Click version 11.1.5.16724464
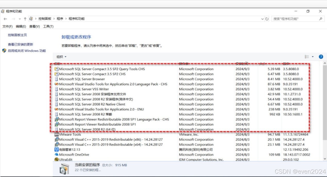Image resolution: width=327 pixels, height=177 pixels. pos(296,134)
